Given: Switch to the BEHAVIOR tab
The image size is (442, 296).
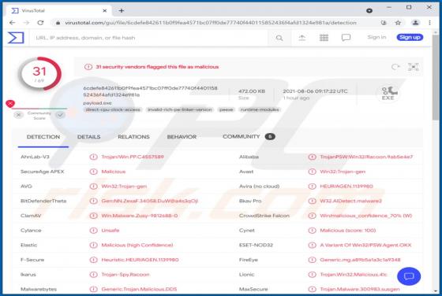Looking at the screenshot, I should (x=182, y=137).
